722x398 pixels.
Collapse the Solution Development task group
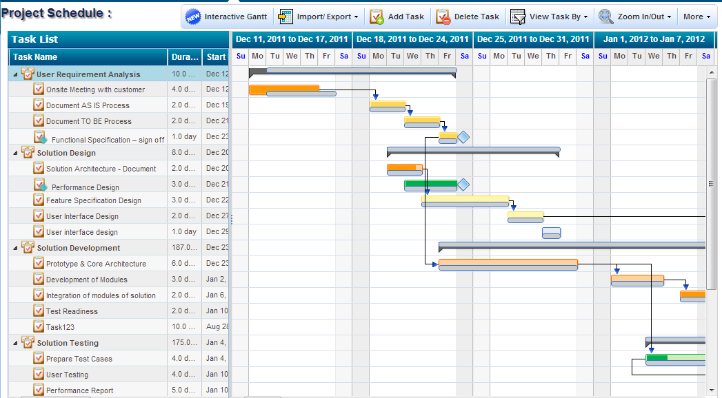16,248
